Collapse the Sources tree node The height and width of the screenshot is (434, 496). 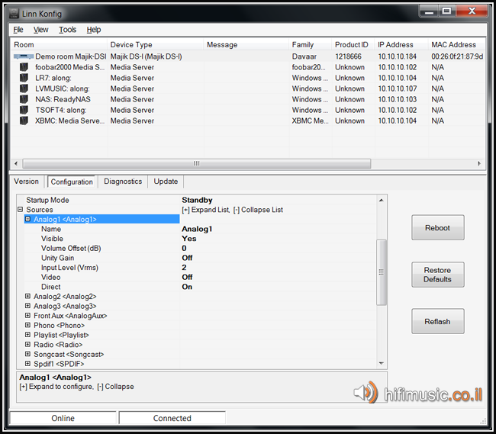click(21, 209)
